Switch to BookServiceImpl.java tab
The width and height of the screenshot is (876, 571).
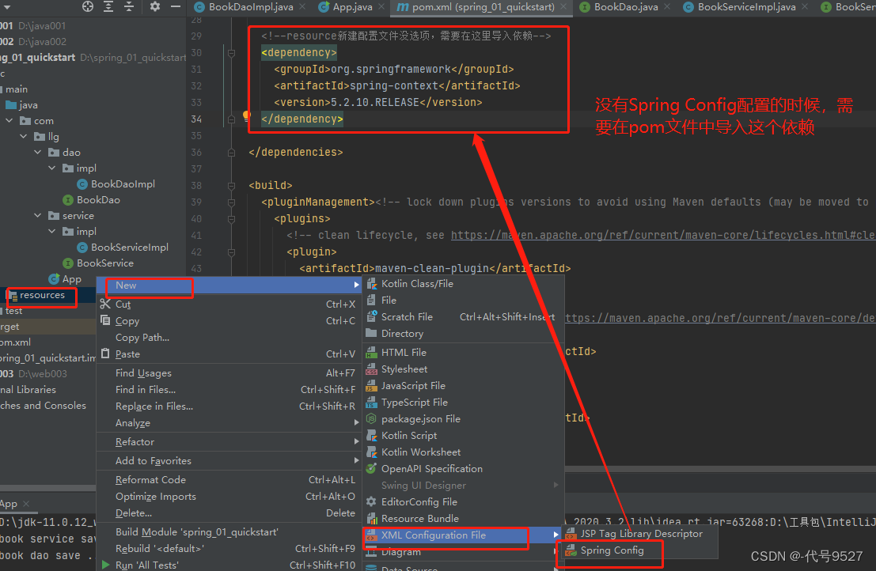click(x=746, y=7)
